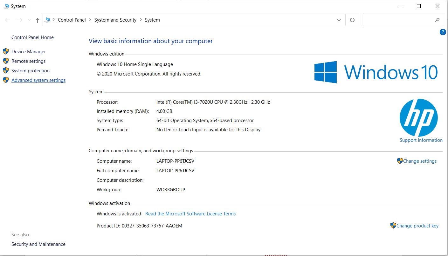The height and width of the screenshot is (256, 448).
Task: Click the 64-bit Operating System text
Action: click(205, 121)
